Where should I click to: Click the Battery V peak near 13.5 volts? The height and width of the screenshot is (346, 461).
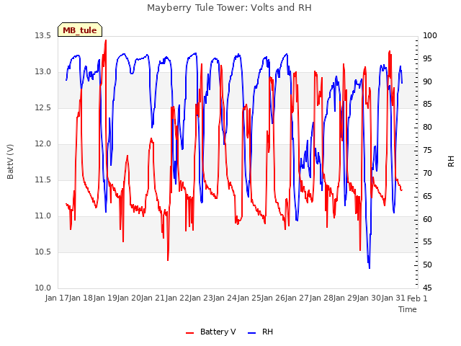pos(106,40)
